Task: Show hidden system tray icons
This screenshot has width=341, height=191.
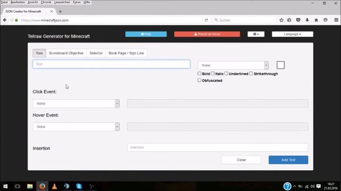Action: pyautogui.click(x=295, y=186)
